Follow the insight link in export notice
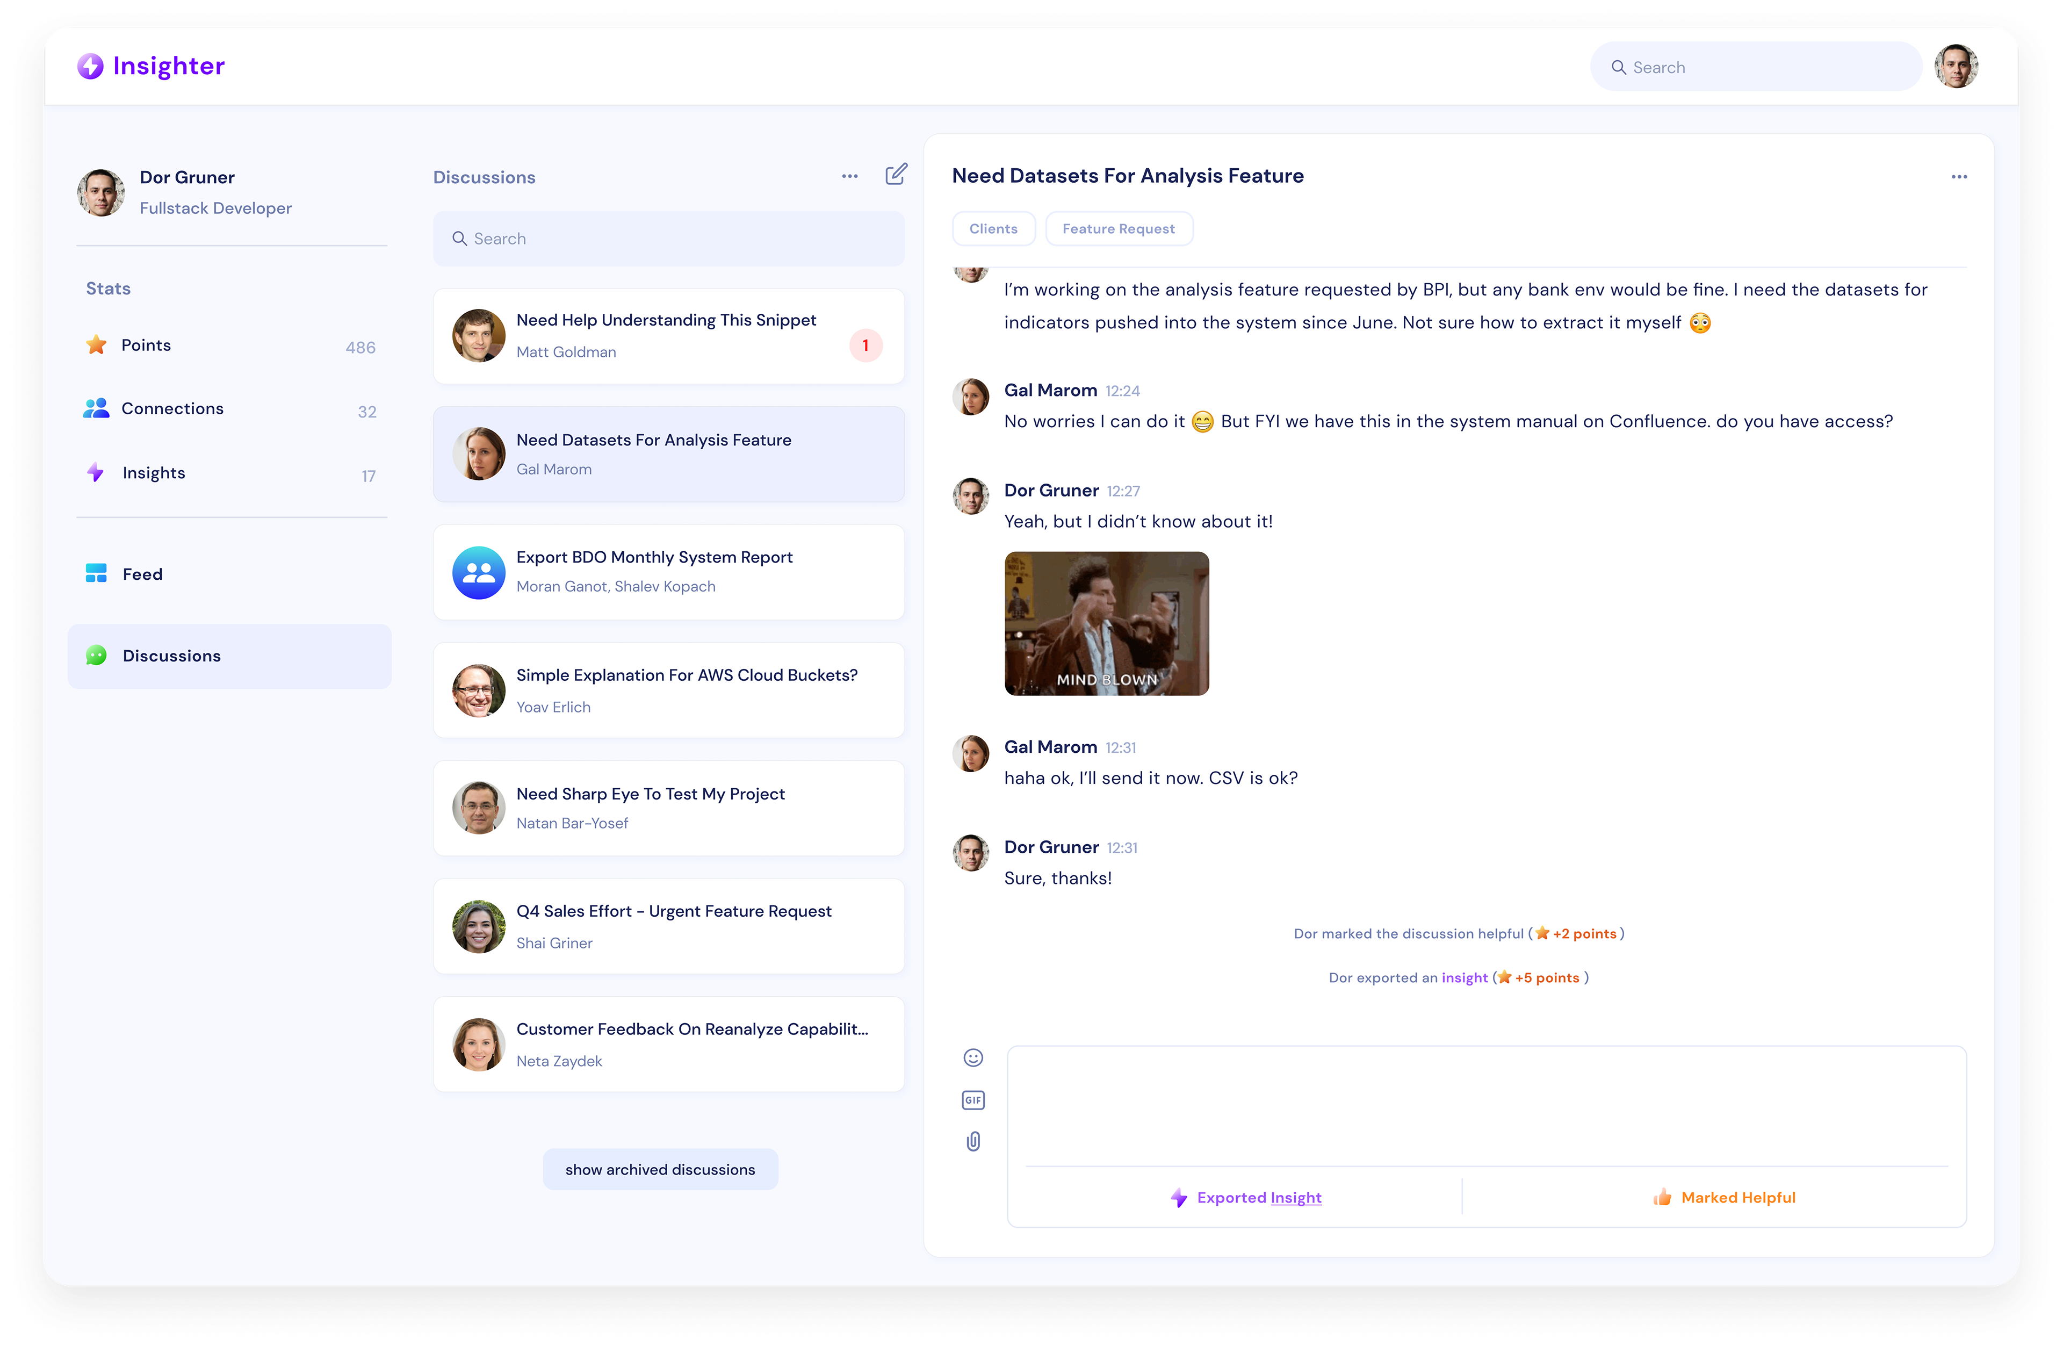Viewport: 2063px width, 1346px height. (1464, 977)
